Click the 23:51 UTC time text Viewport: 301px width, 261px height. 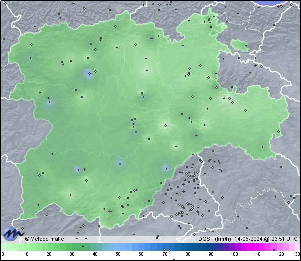click(284, 239)
